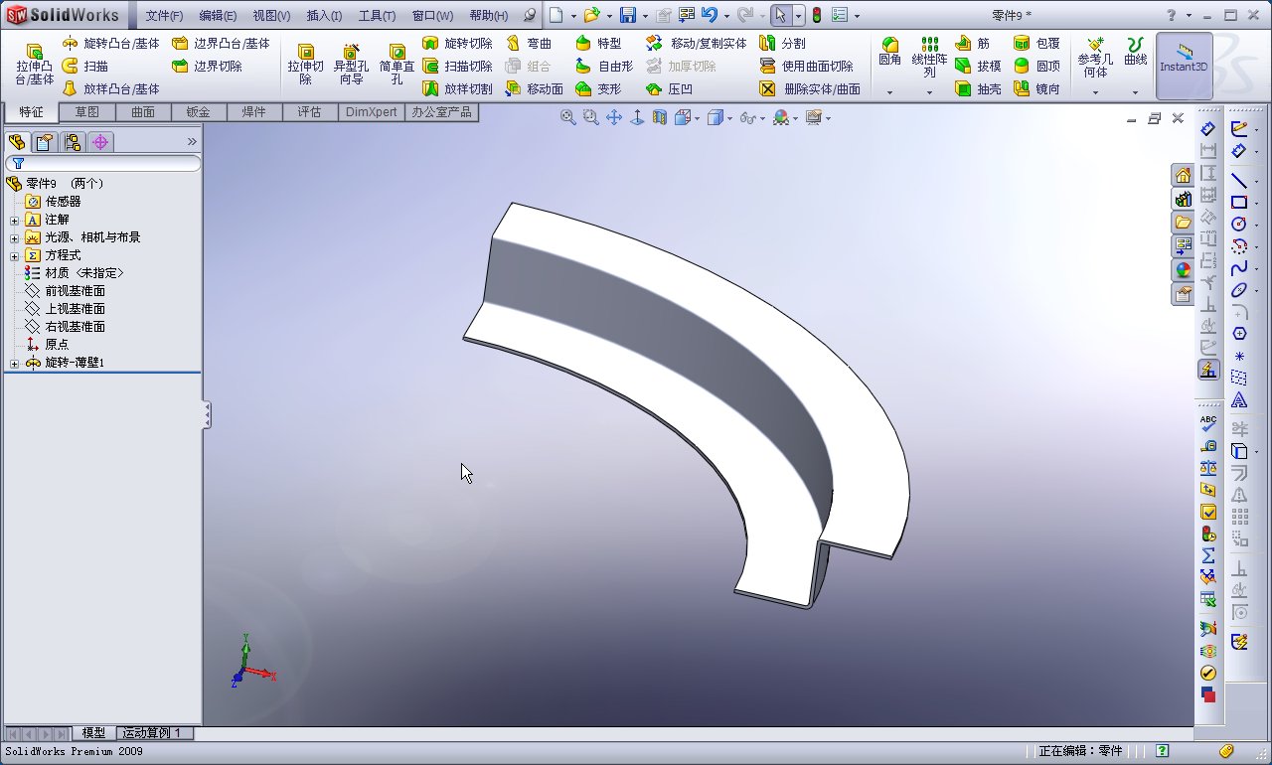The width and height of the screenshot is (1272, 765).
Task: Select the Rib (筋) tool
Action: coord(973,44)
